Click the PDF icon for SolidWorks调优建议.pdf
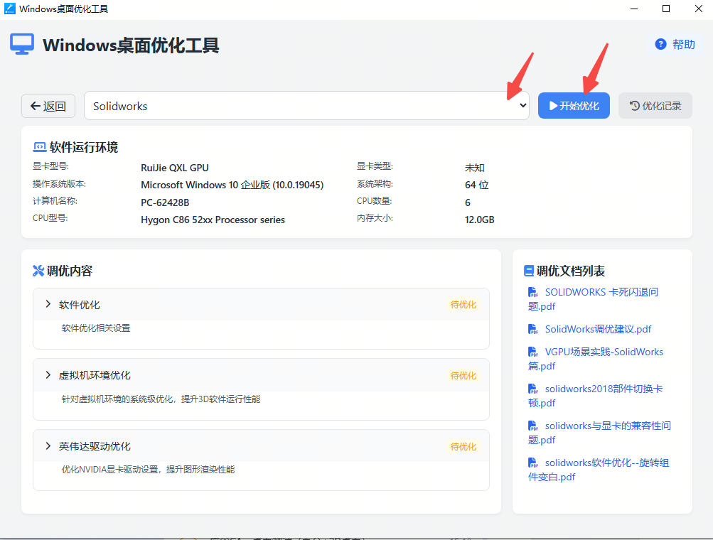 pyautogui.click(x=533, y=329)
